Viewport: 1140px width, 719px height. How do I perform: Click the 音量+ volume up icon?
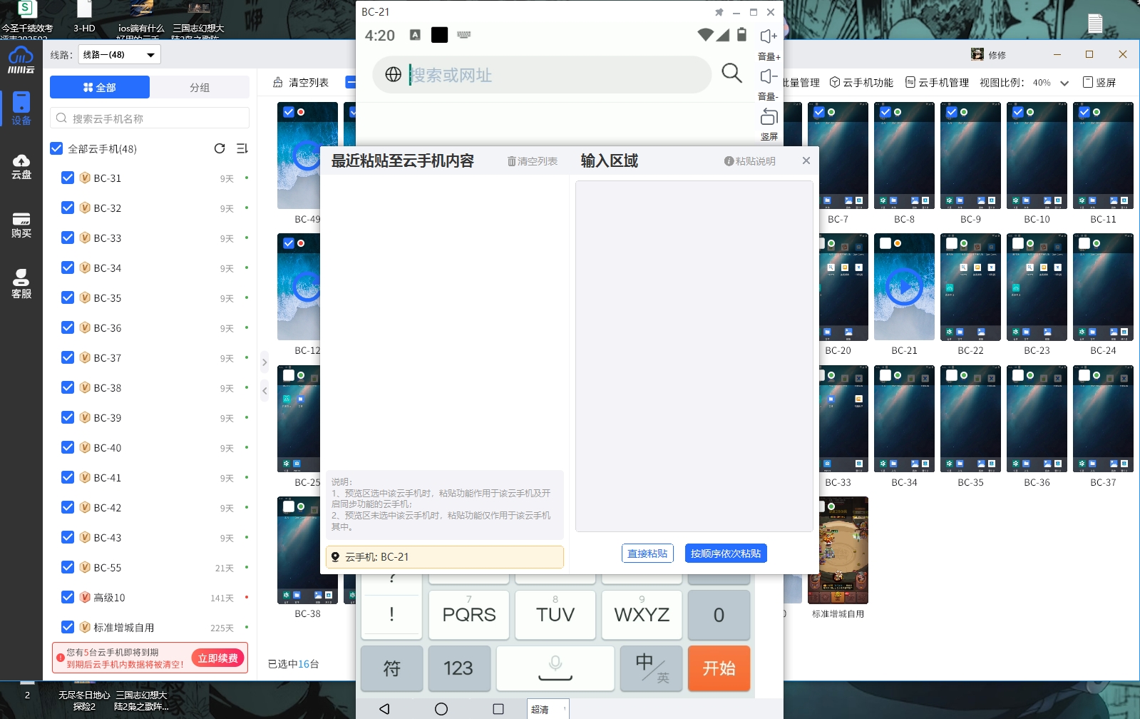[768, 36]
